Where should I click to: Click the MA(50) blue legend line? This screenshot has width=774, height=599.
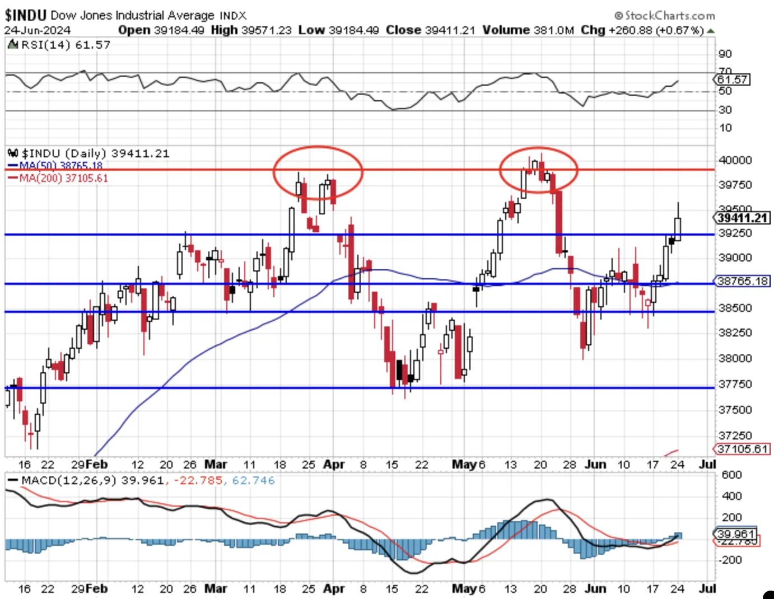tap(12, 166)
